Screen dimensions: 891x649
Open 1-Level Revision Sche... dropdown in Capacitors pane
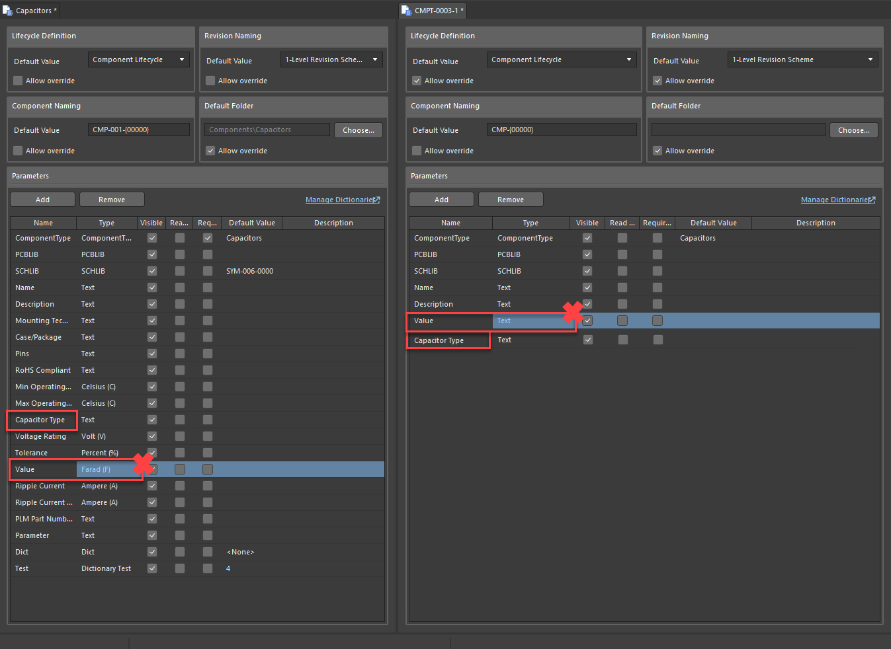pyautogui.click(x=331, y=59)
